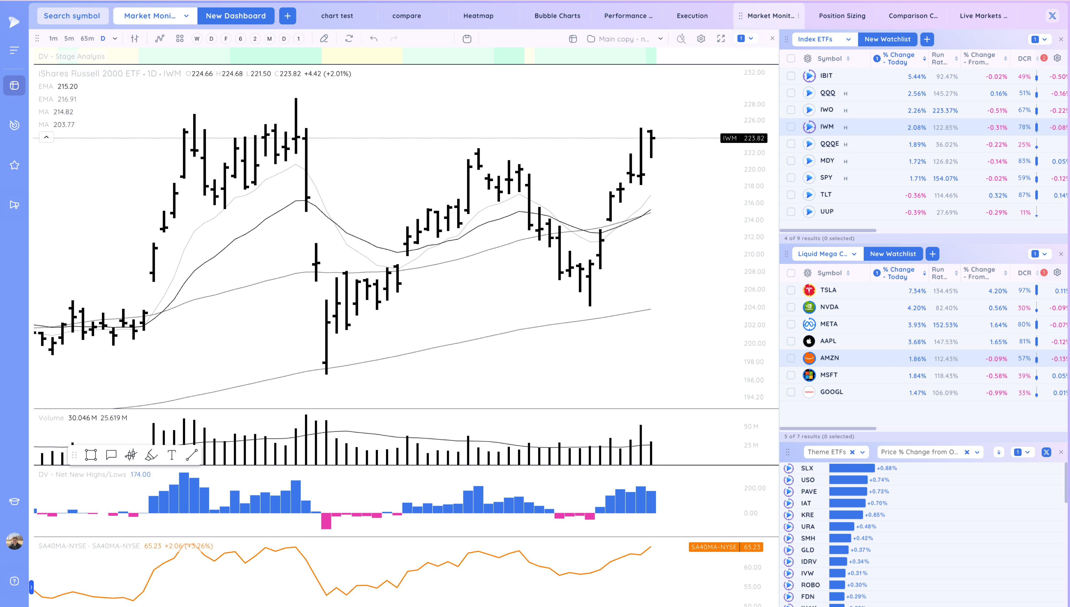Image resolution: width=1070 pixels, height=607 pixels.
Task: Check the IBIT row checkbox
Action: click(x=791, y=76)
